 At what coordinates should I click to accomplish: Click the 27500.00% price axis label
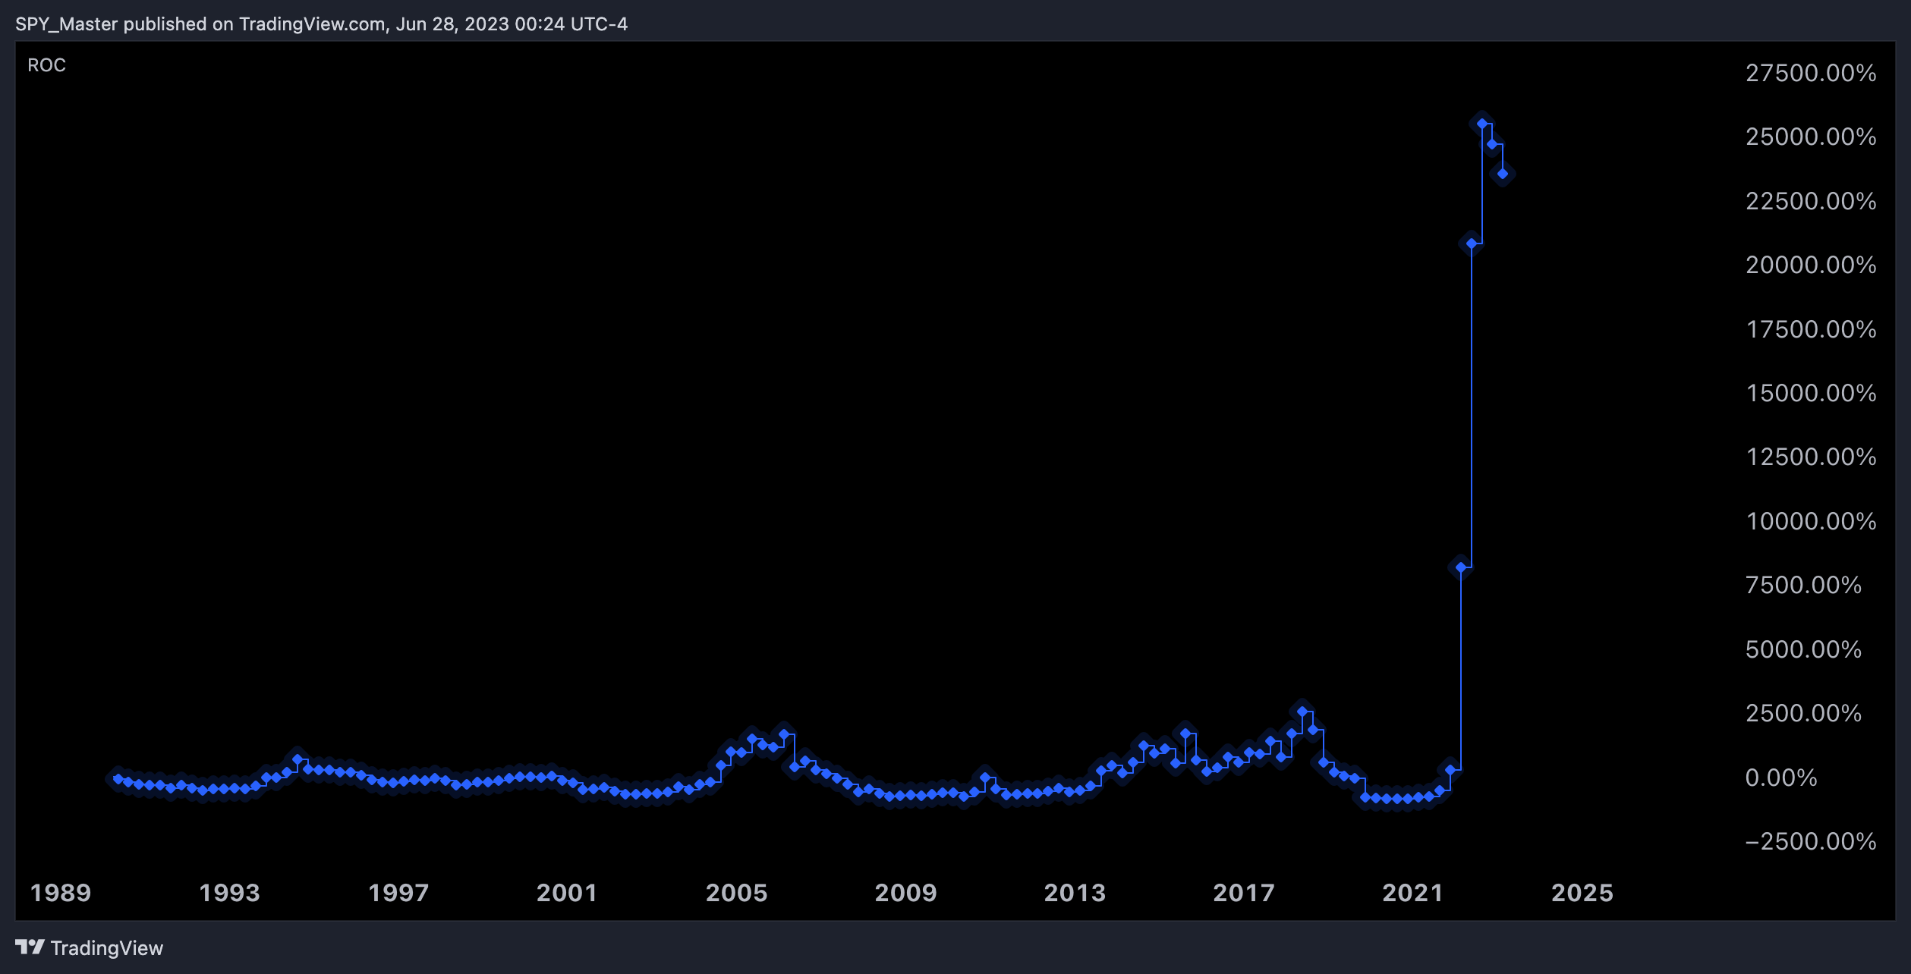pyautogui.click(x=1811, y=73)
